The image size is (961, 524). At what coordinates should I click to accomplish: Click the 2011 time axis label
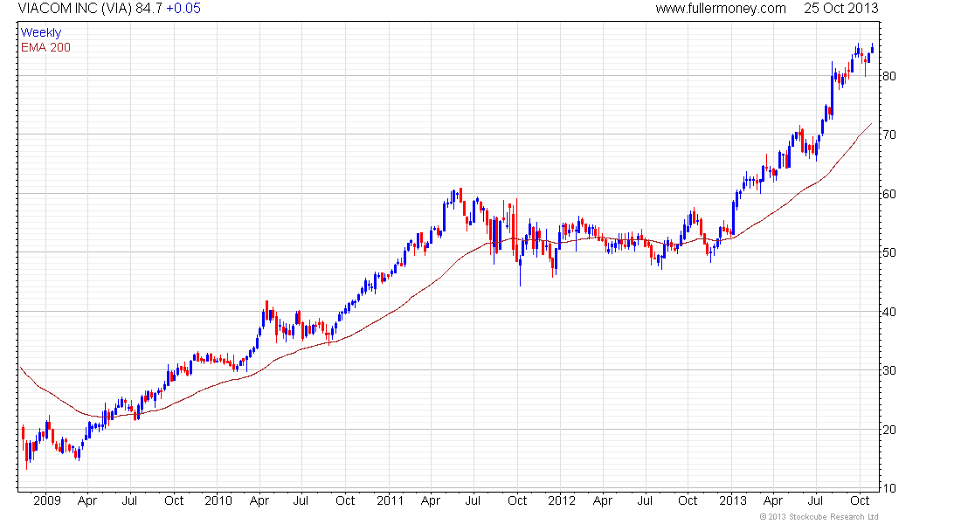click(x=391, y=500)
